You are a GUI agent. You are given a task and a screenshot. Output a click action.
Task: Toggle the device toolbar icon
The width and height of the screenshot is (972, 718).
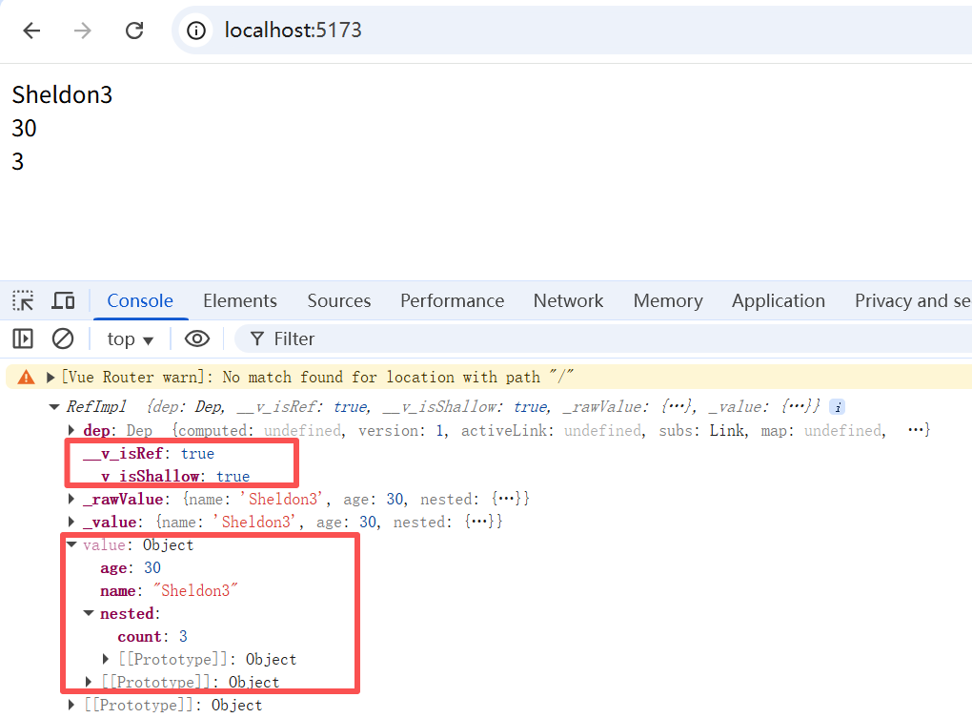click(63, 300)
